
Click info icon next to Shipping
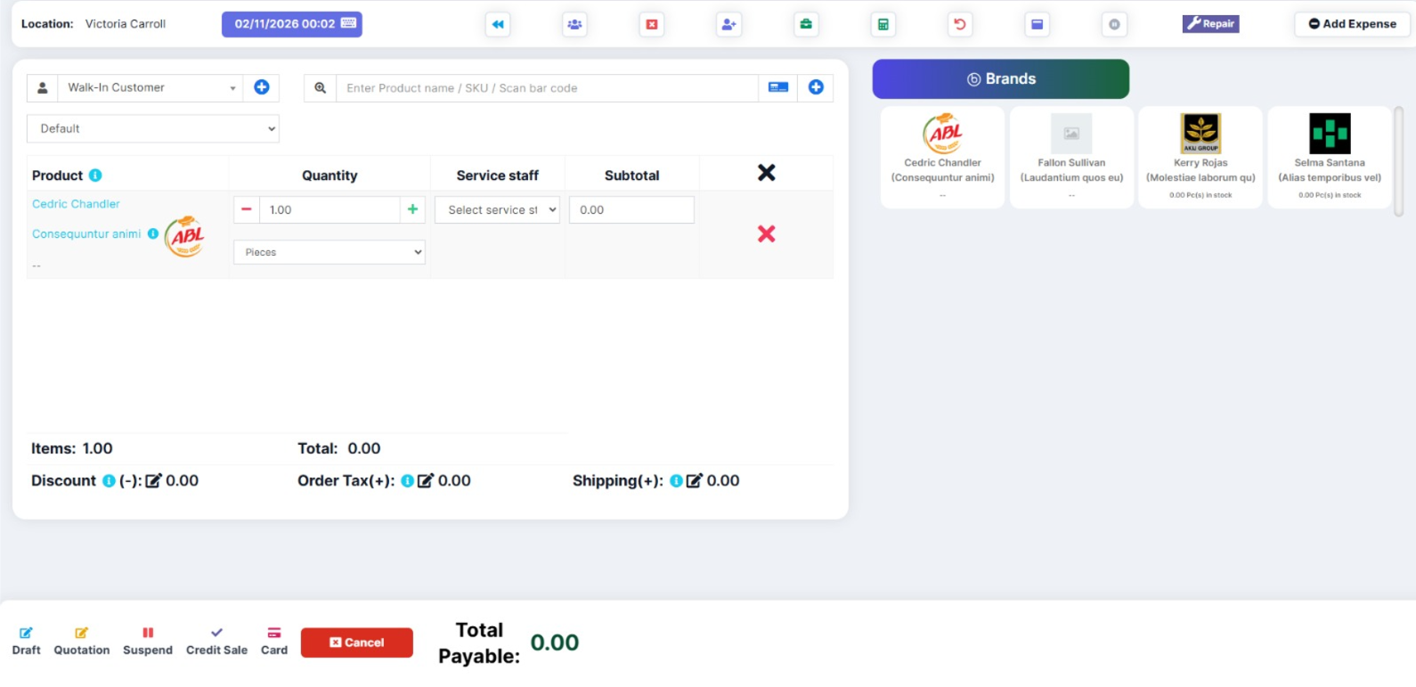pyautogui.click(x=676, y=481)
